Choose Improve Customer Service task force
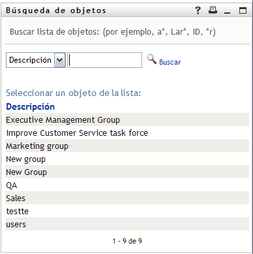The image size is (253, 254). tap(127, 133)
